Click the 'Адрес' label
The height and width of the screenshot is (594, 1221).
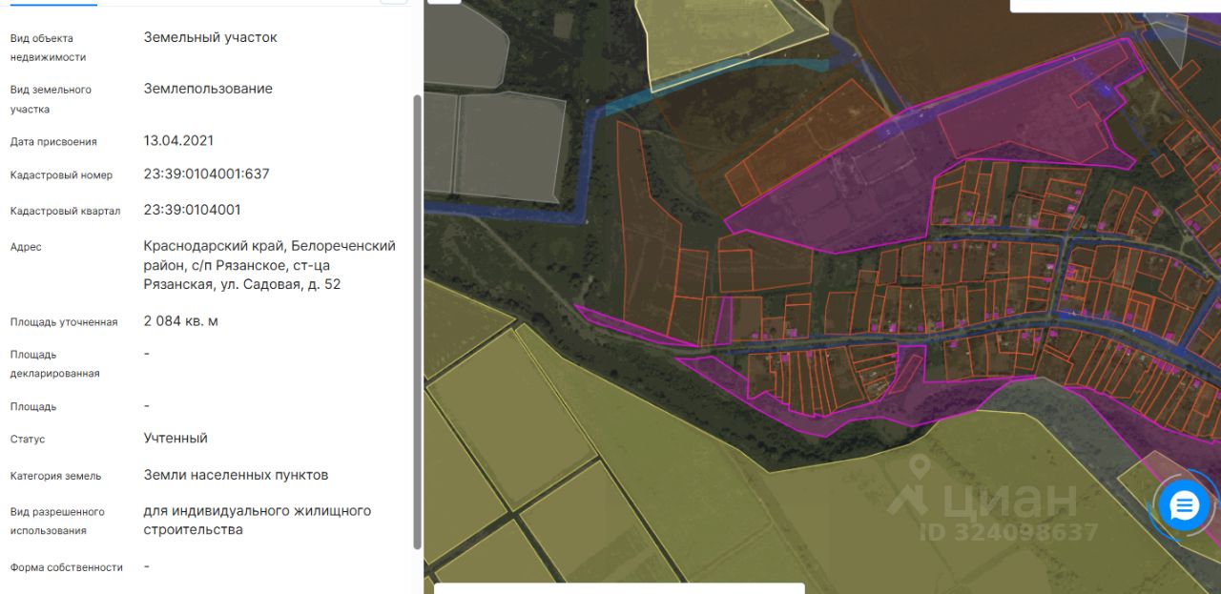[x=26, y=247]
